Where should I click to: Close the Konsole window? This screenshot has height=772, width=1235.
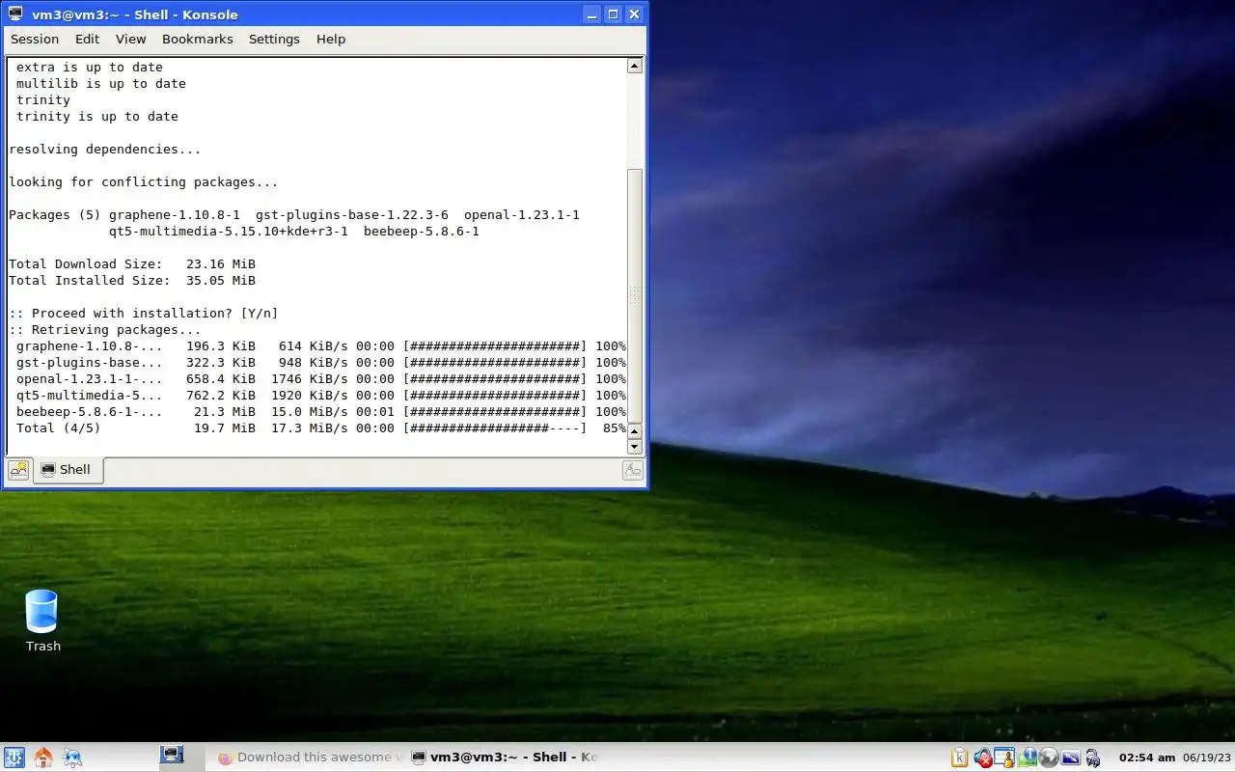click(x=634, y=14)
